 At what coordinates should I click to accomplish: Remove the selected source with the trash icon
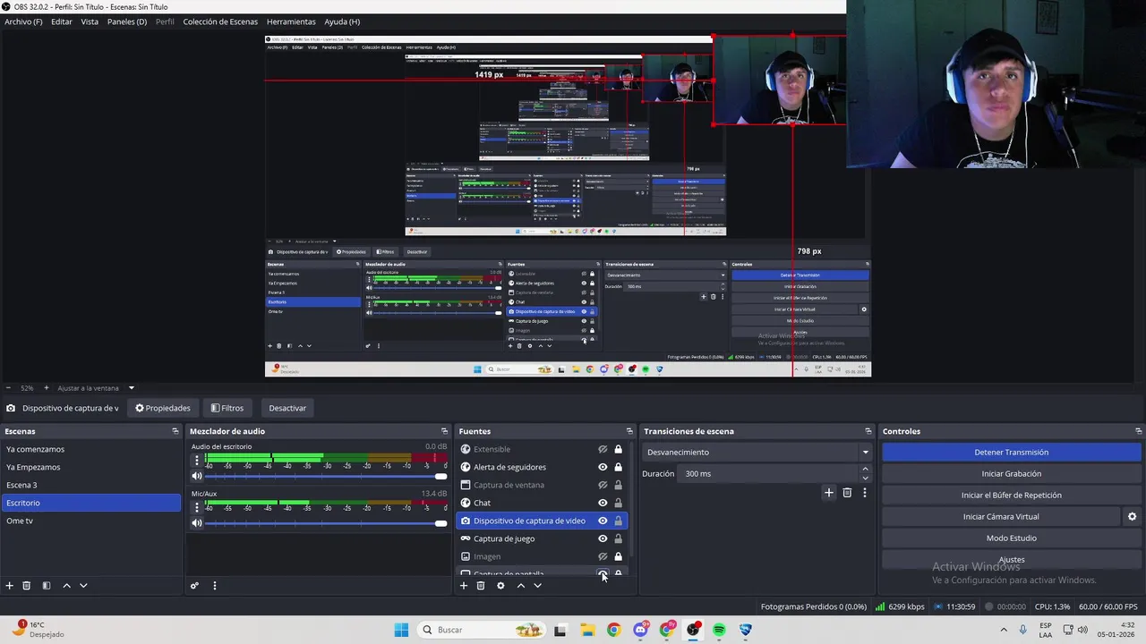point(481,586)
